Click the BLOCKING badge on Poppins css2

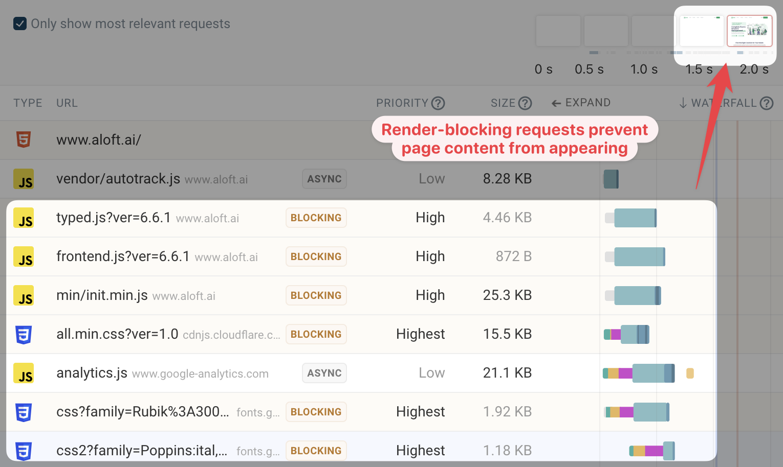[x=316, y=451]
